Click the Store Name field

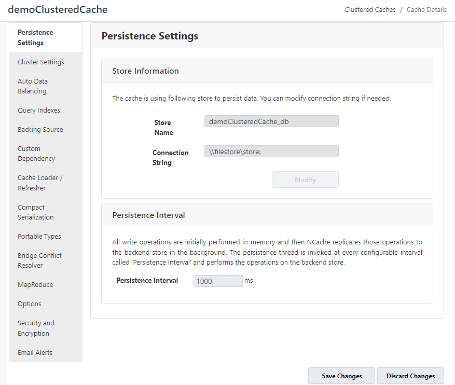271,121
